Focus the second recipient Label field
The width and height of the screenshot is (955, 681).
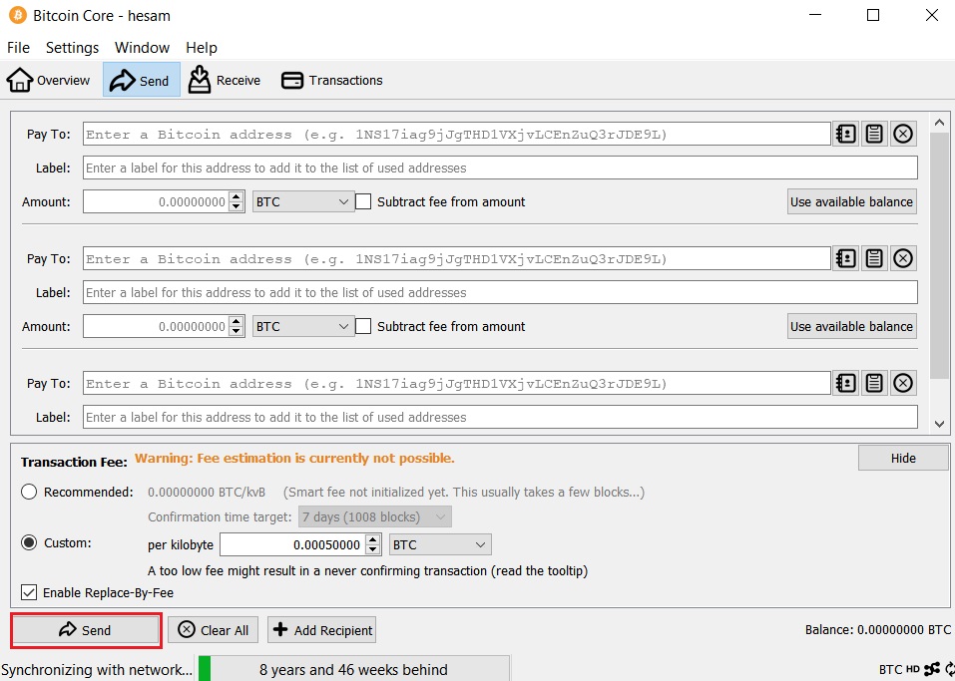coord(500,293)
